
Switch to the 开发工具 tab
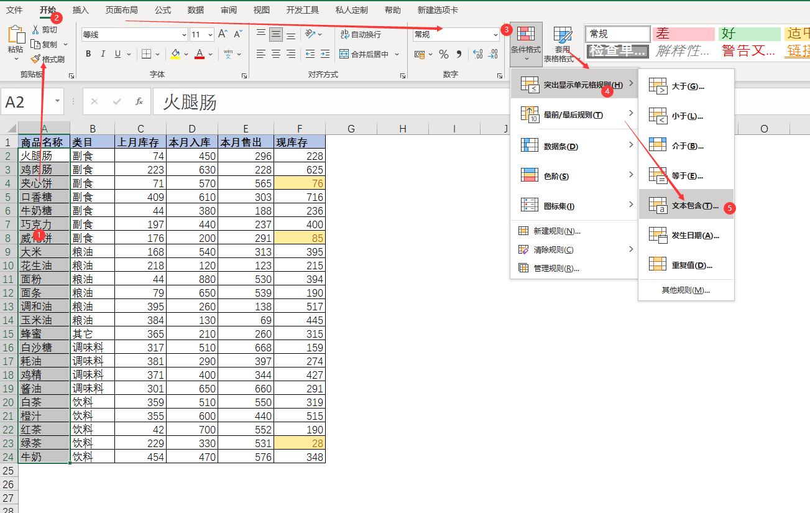pyautogui.click(x=303, y=10)
